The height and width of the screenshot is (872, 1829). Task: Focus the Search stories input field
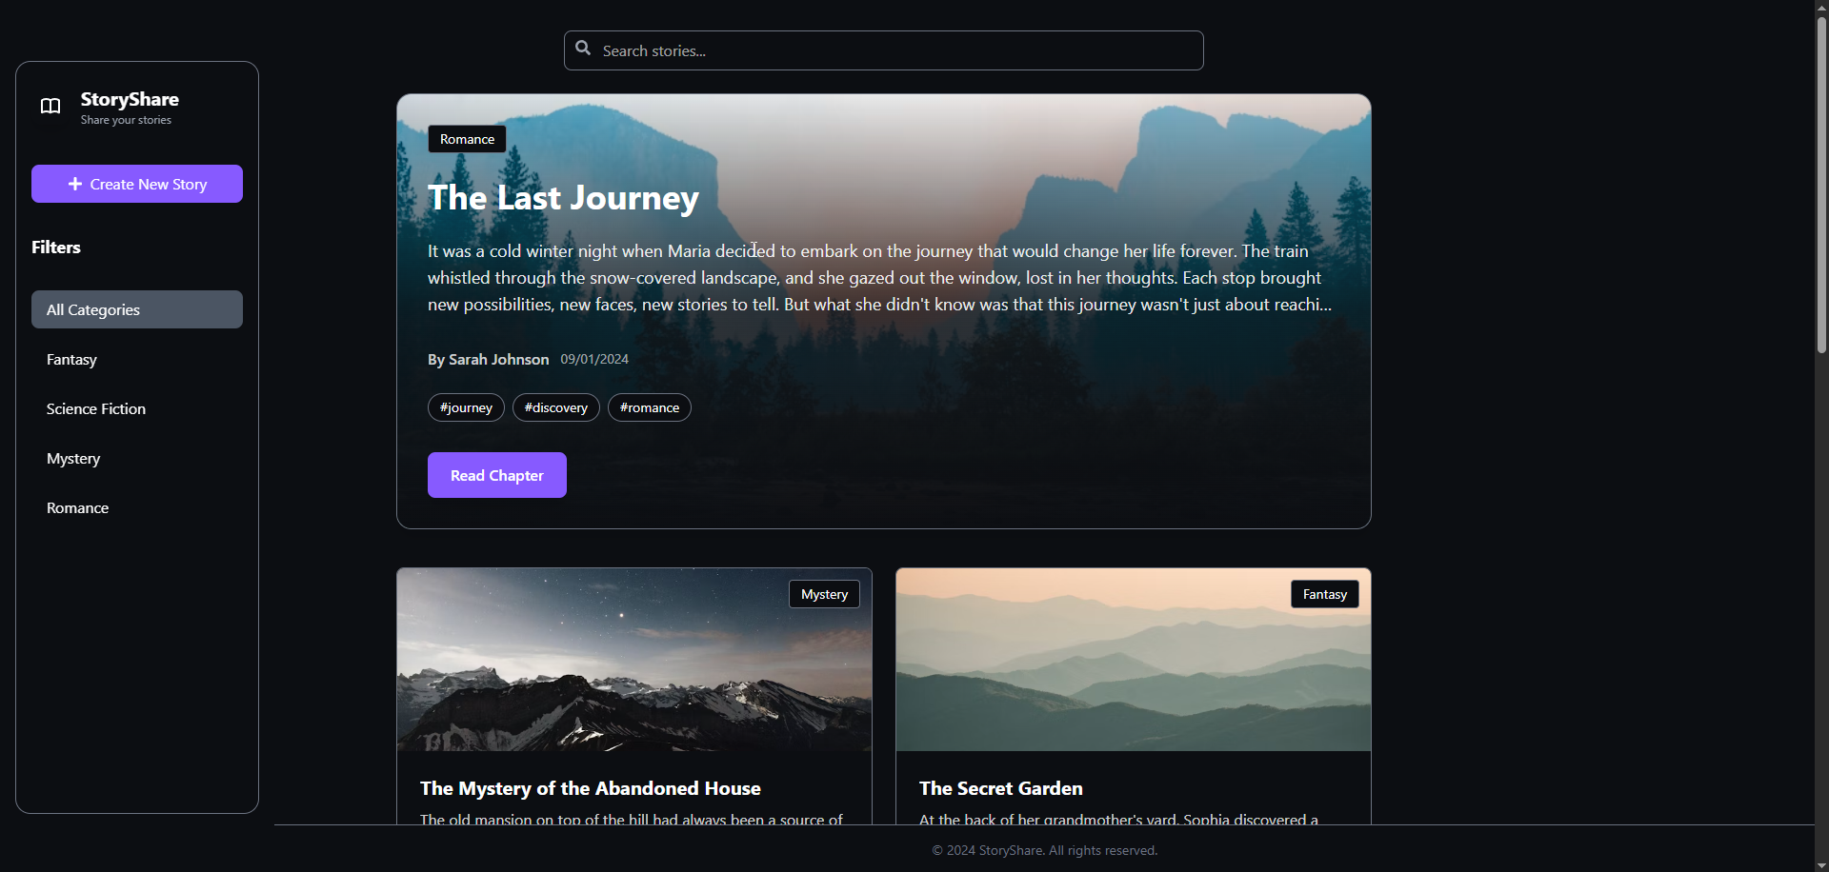pyautogui.click(x=884, y=50)
